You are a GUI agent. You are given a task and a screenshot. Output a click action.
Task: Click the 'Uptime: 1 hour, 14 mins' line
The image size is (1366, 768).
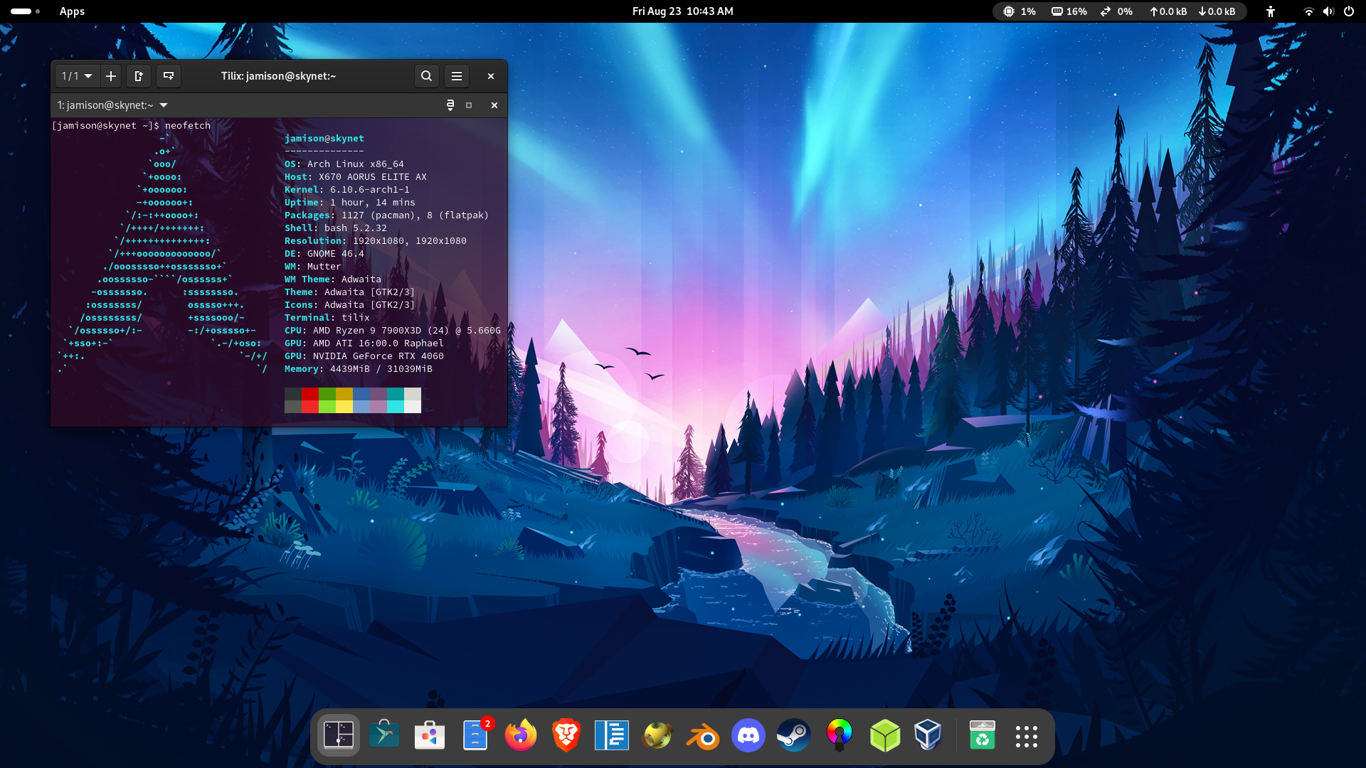point(350,203)
